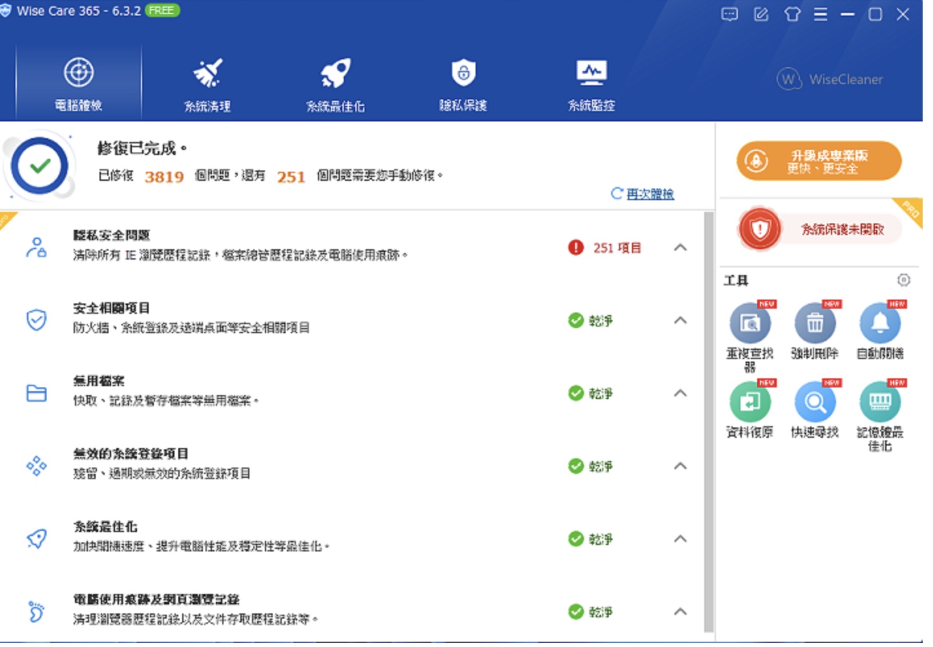
Task: Click the 系統保護未開啟 protection button
Action: coord(842,229)
